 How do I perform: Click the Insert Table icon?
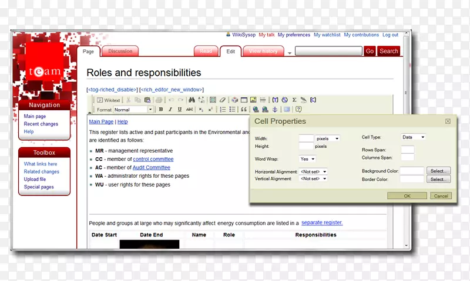coord(244,100)
